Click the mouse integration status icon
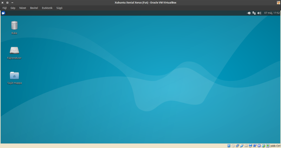This screenshot has height=148, width=281. [x=263, y=146]
